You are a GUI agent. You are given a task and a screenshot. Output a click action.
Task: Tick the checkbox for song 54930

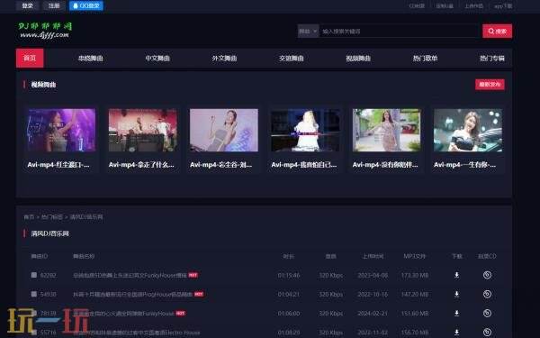34,294
